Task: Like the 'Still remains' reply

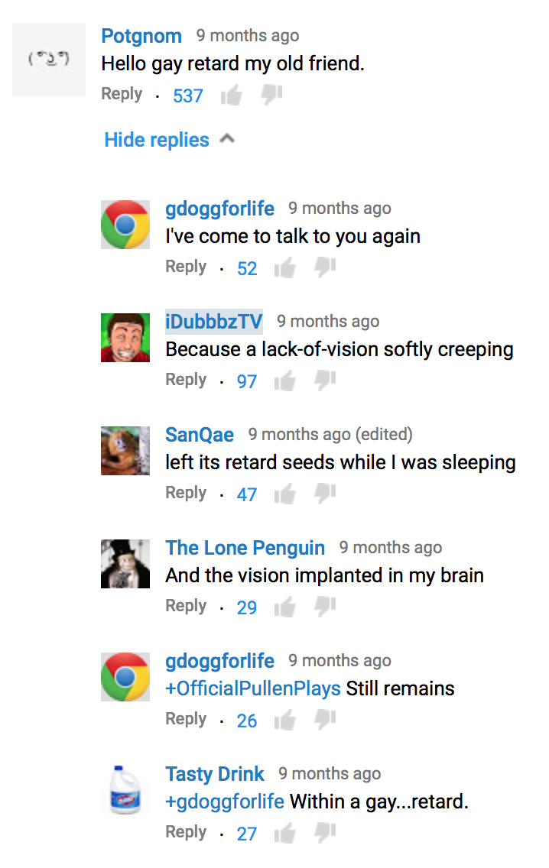Action: pyautogui.click(x=284, y=720)
